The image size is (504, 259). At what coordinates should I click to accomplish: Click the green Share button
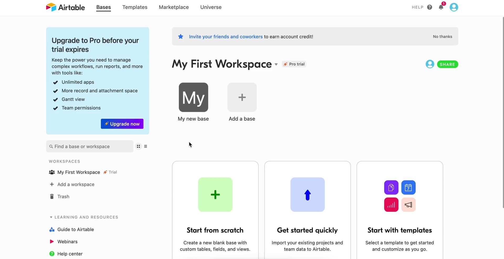pyautogui.click(x=447, y=64)
